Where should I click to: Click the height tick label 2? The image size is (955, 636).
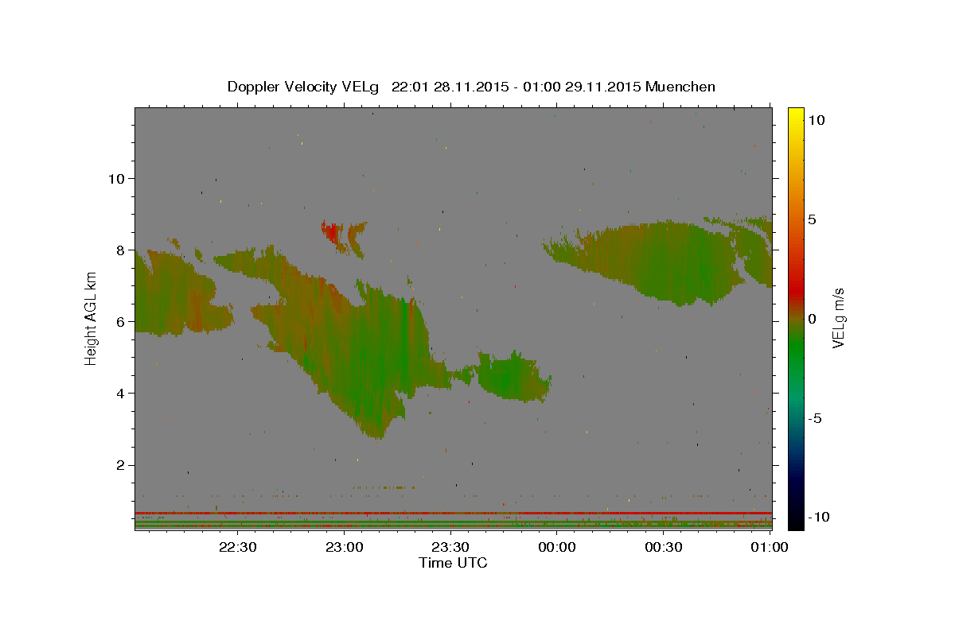(x=120, y=465)
